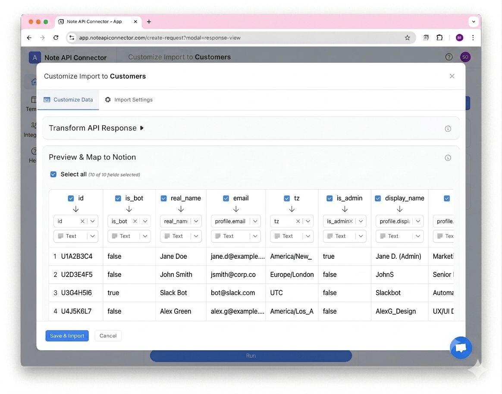Open the Text type dropdown under email
Viewport: 502px width, 394px height.
click(236, 236)
